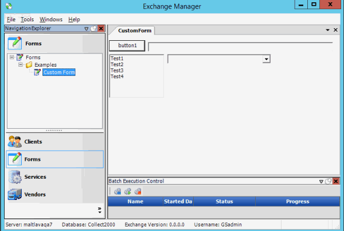Open the Tools menu
344x231 pixels.
tap(27, 19)
